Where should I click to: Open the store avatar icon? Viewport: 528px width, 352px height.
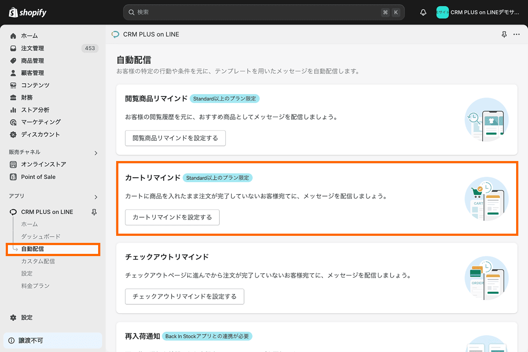(x=442, y=12)
